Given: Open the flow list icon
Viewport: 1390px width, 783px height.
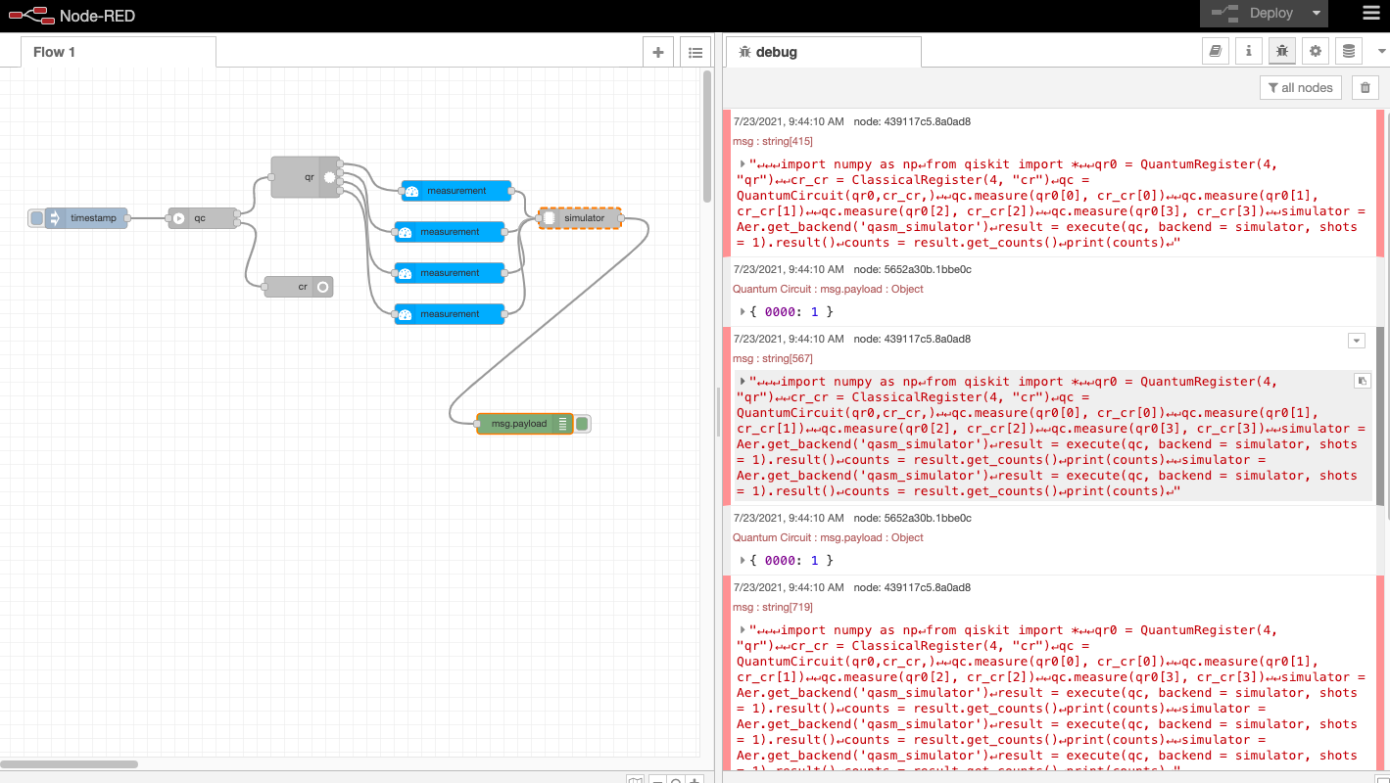Looking at the screenshot, I should click(x=695, y=51).
